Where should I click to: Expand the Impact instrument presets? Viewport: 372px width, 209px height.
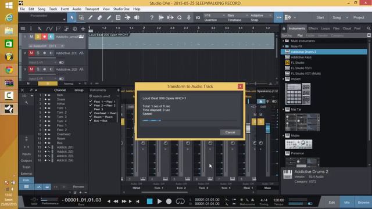[283, 79]
